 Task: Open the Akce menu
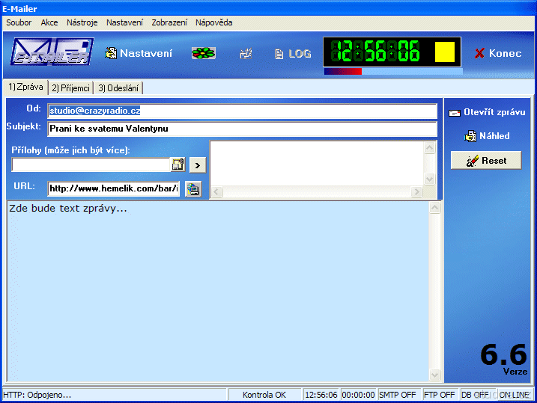point(49,22)
